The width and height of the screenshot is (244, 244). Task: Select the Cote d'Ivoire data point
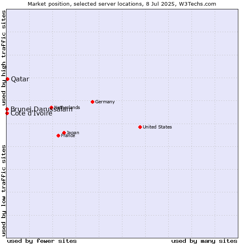tap(7, 113)
